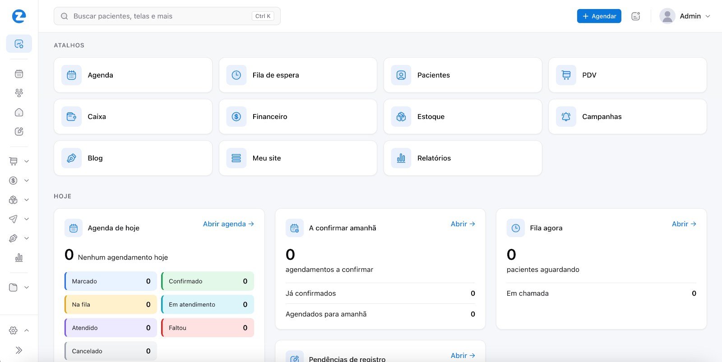Select the Na fila status tile
The width and height of the screenshot is (722, 362).
[111, 305]
